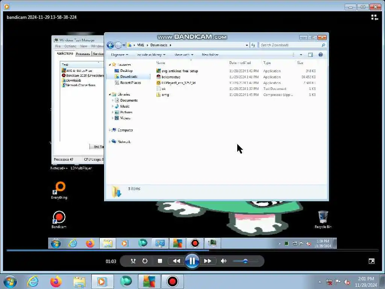
Task: Click Media Player button on outer taskbar
Action: 102,281
